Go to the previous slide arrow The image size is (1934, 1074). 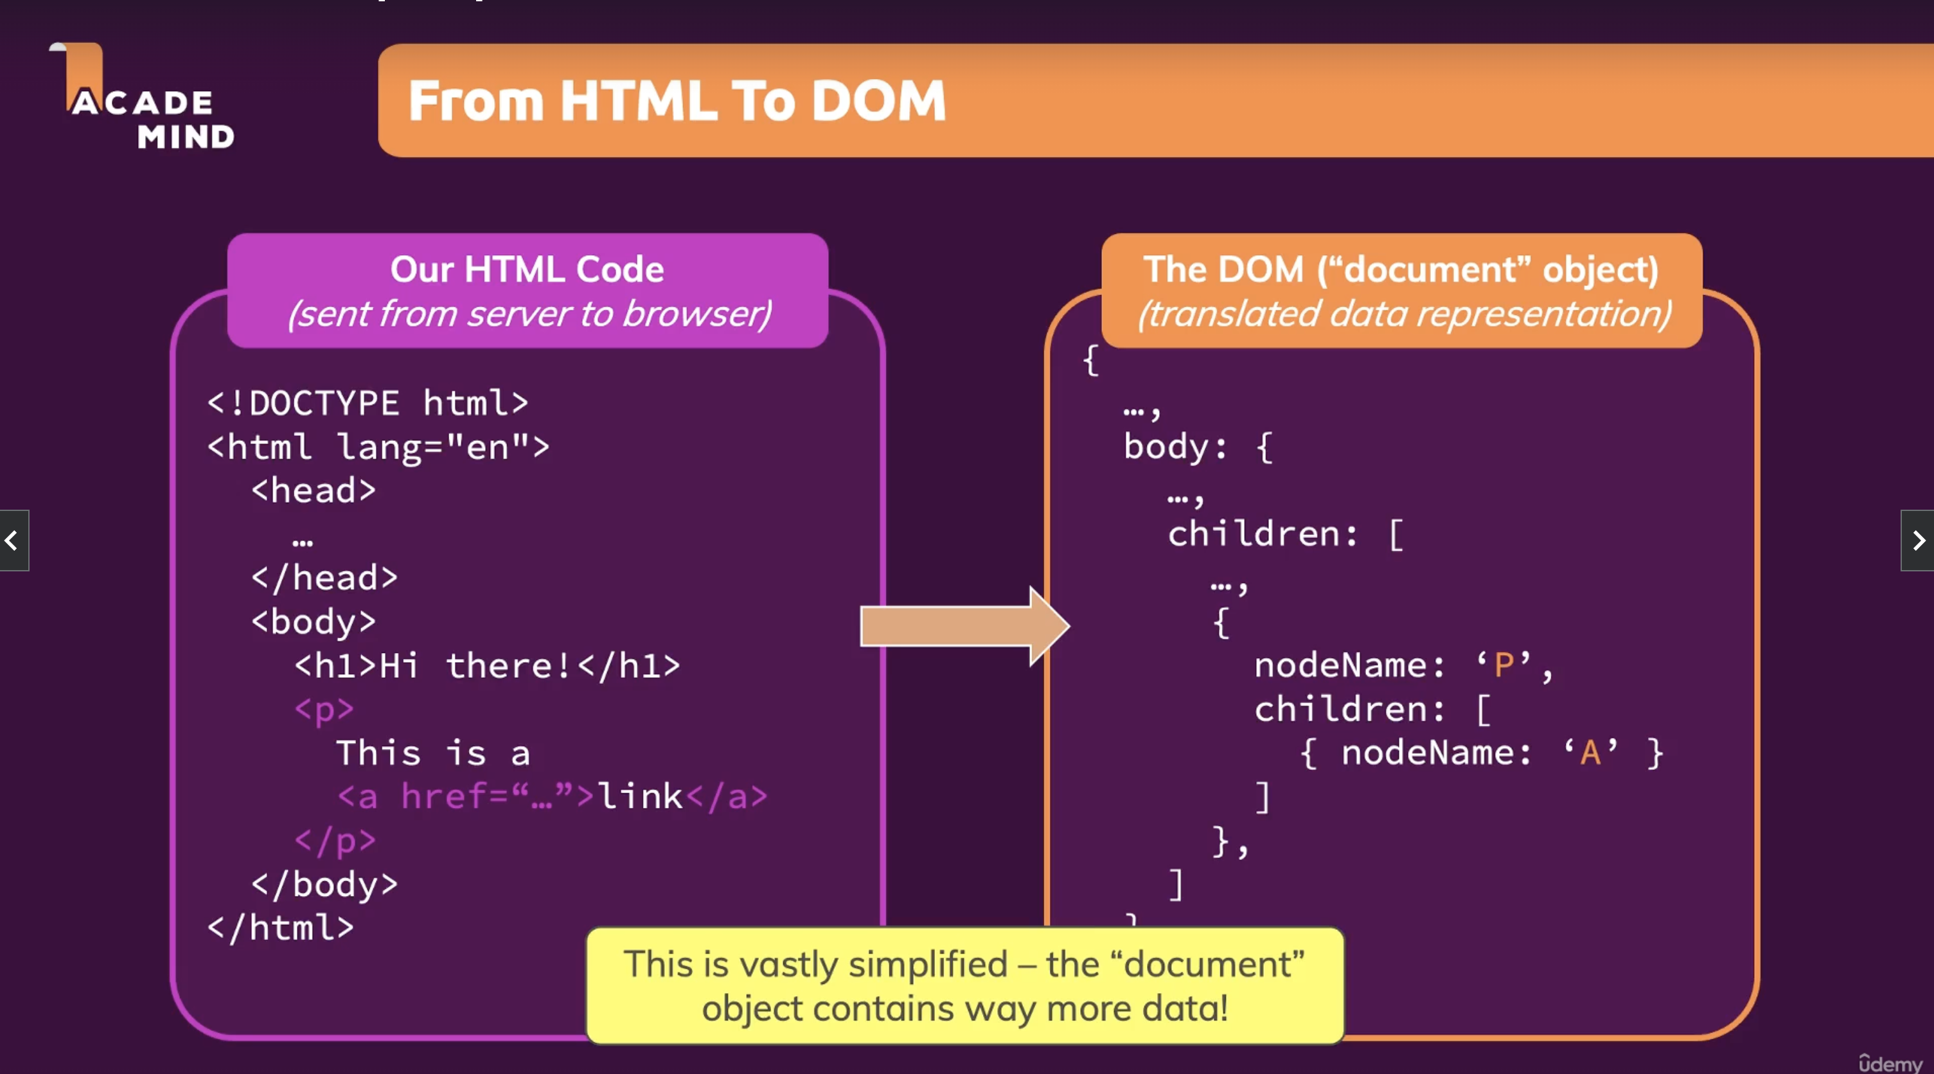(x=13, y=540)
